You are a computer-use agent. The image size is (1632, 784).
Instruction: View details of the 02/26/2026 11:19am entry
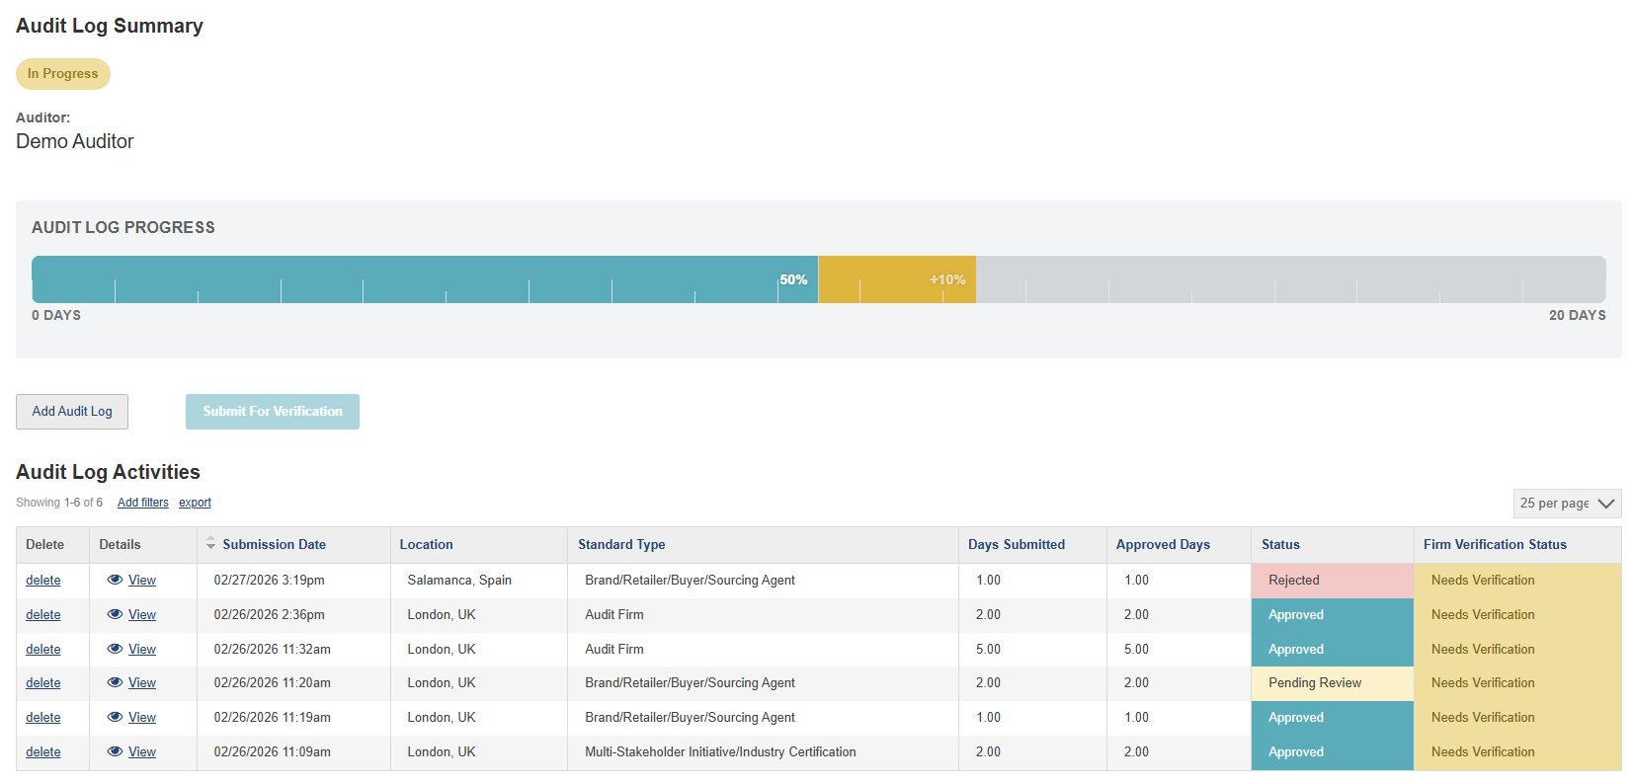point(142,718)
